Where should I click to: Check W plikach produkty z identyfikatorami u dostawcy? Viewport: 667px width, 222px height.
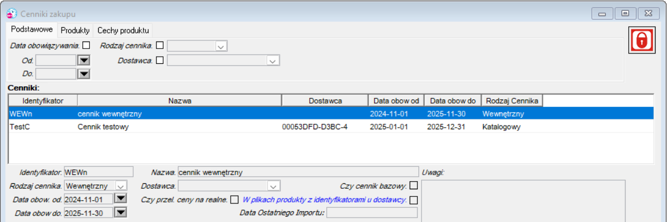[414, 200]
